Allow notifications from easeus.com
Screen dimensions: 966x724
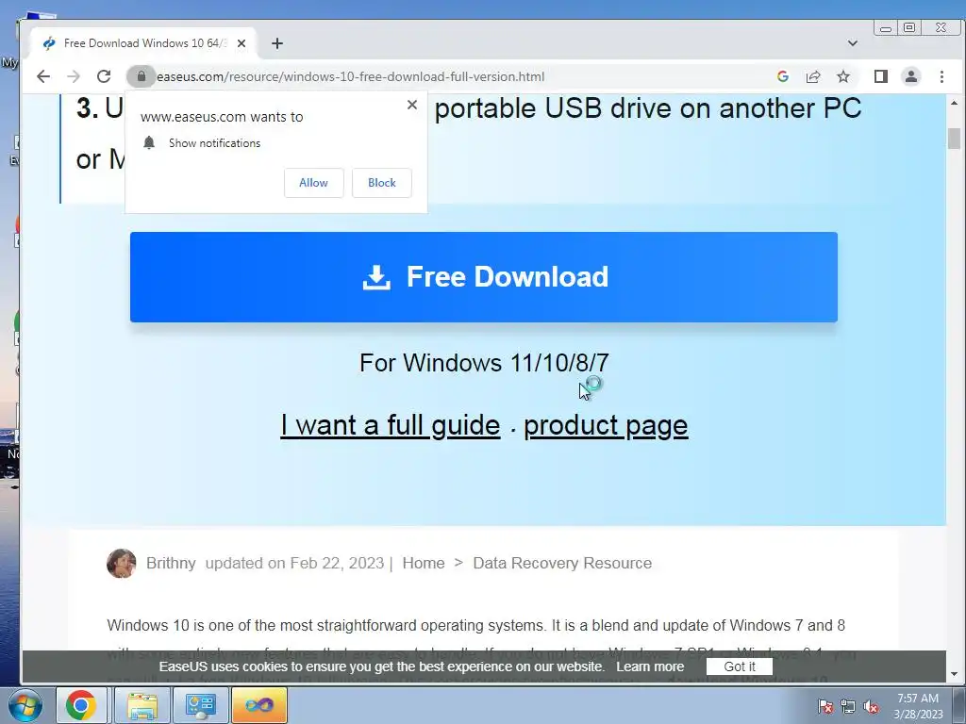tap(313, 183)
